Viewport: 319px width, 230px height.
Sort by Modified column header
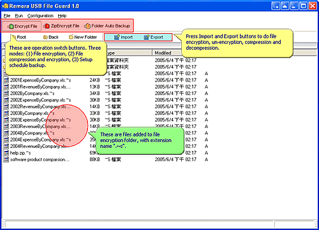[x=167, y=53]
